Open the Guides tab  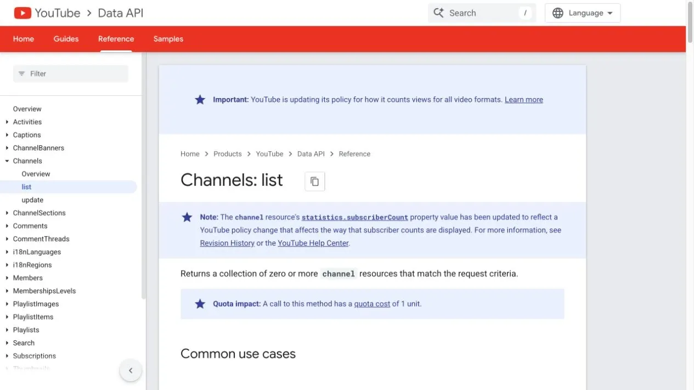pos(66,39)
